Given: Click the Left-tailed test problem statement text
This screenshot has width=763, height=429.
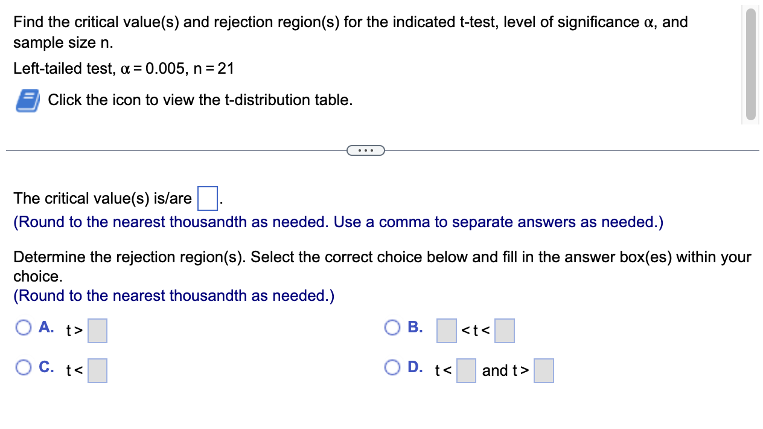Looking at the screenshot, I should pyautogui.click(x=124, y=68).
